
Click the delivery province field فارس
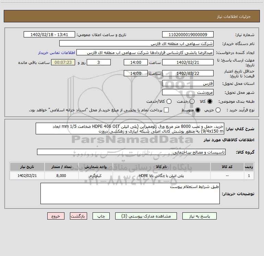tap(188, 84)
